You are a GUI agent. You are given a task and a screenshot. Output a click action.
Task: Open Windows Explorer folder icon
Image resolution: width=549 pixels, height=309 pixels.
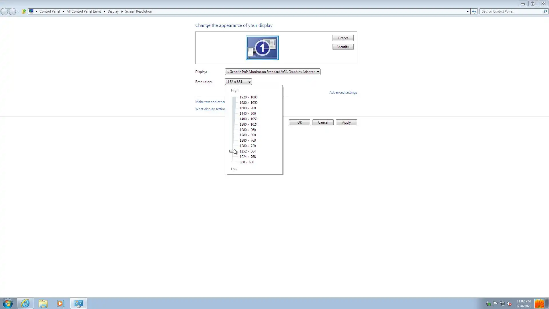click(x=43, y=303)
